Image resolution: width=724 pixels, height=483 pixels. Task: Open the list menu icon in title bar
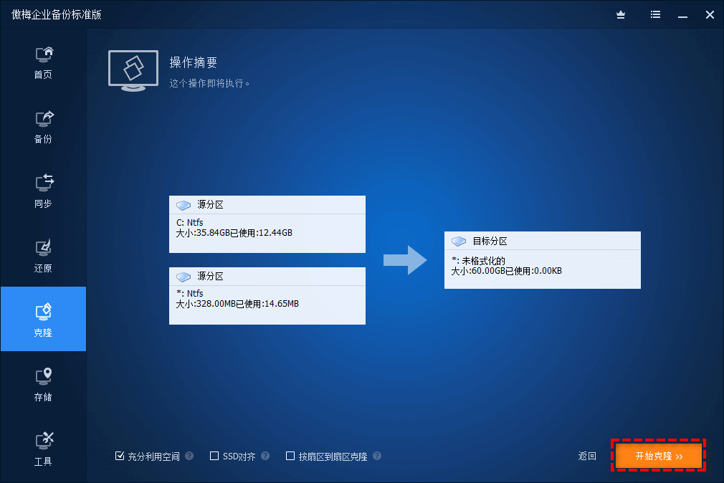point(655,15)
